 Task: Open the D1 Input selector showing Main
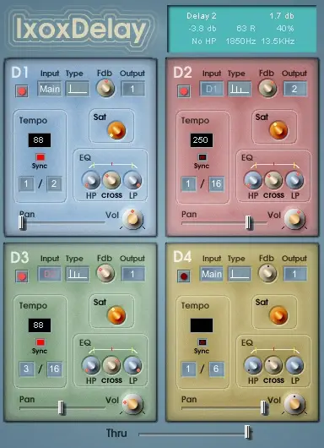click(50, 89)
